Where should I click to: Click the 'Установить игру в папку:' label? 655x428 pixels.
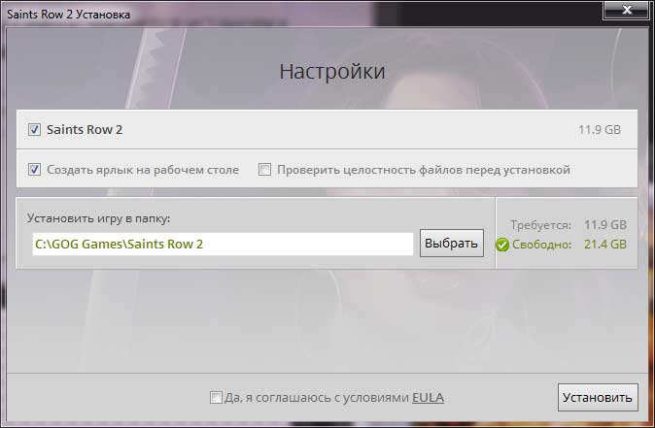pos(98,218)
